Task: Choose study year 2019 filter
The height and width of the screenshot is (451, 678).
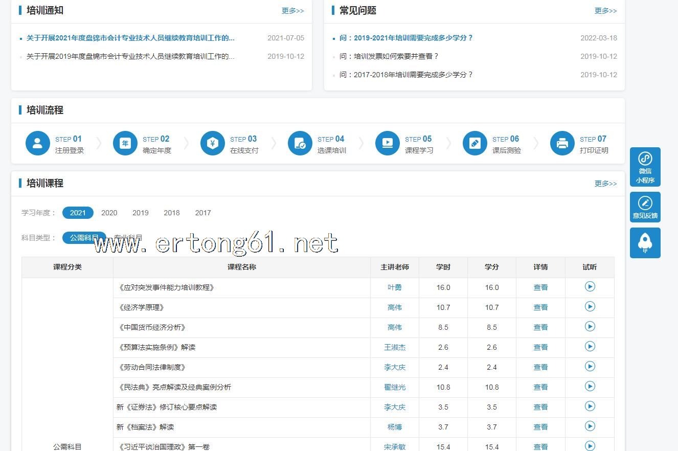Action: pos(140,213)
